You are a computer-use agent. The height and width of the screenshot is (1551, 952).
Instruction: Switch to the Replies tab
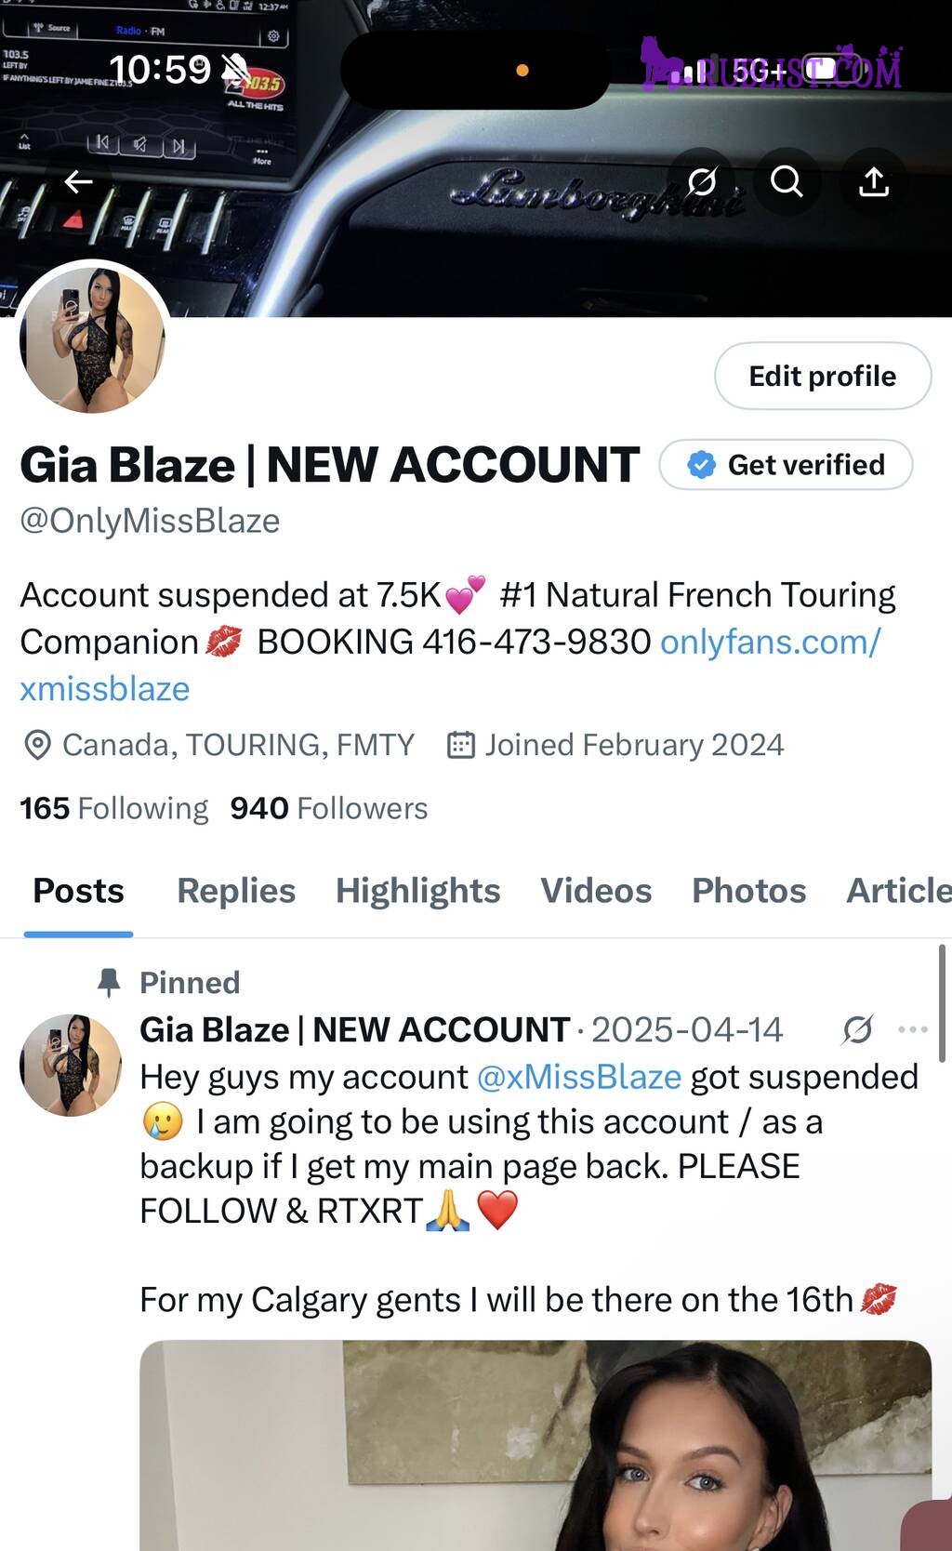(x=236, y=891)
